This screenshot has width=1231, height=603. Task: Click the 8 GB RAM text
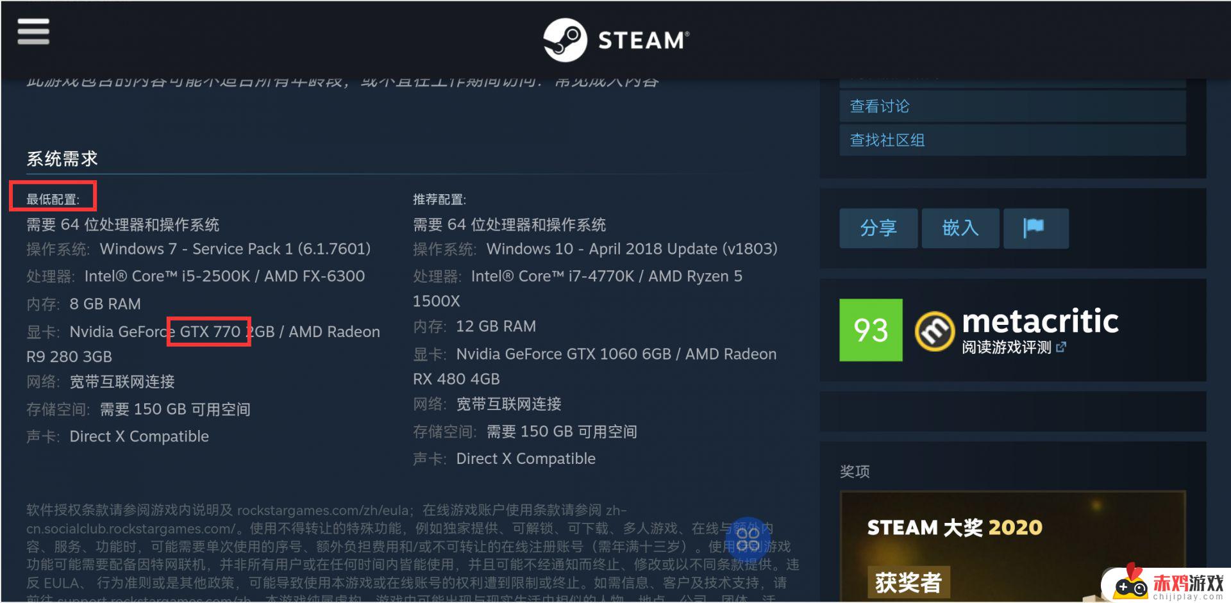(x=105, y=304)
